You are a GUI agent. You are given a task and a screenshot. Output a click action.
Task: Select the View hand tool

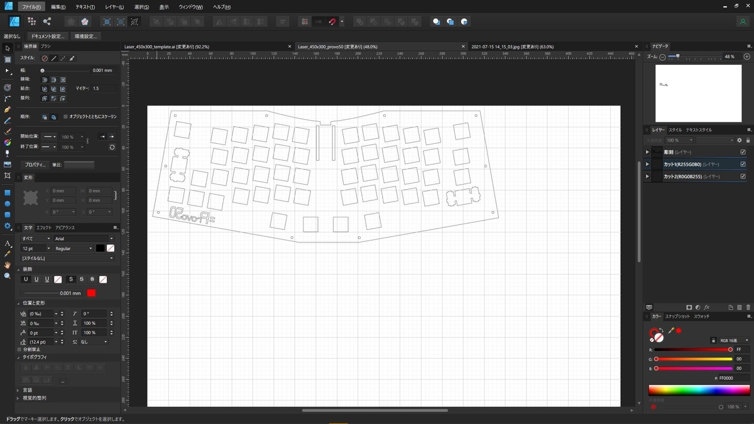coord(8,265)
